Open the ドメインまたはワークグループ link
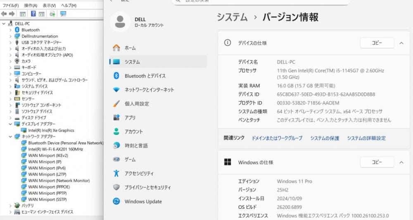Screen dimensions: 413x220 tap(277, 138)
